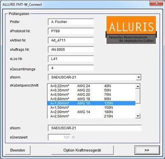Screen dimensions: 165x159
Task: Select the xAuftrags Nr. field AN 8905
Action: click(71, 49)
